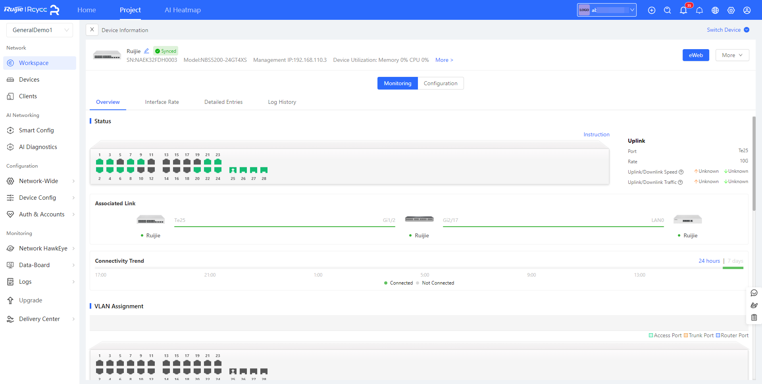Open the chat feedback floating icon
762x384 pixels.
[x=754, y=293]
